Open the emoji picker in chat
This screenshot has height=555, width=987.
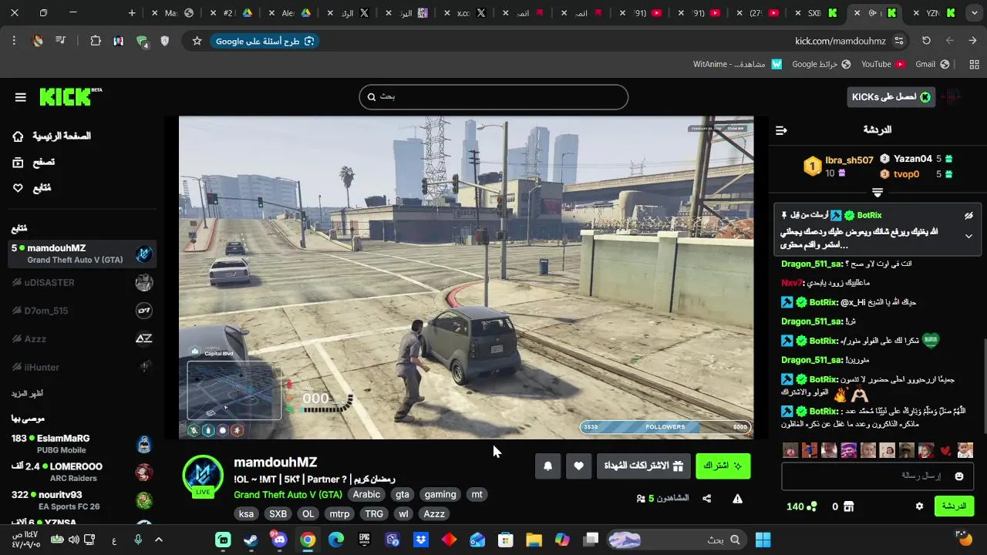[959, 476]
